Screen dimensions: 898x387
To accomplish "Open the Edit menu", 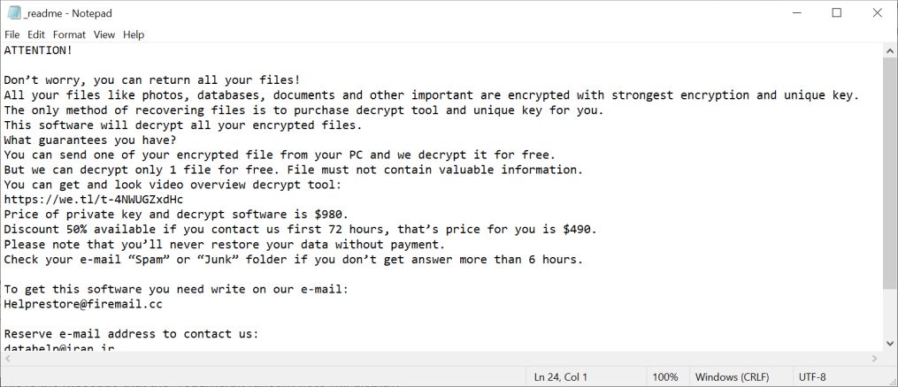I will tap(35, 34).
